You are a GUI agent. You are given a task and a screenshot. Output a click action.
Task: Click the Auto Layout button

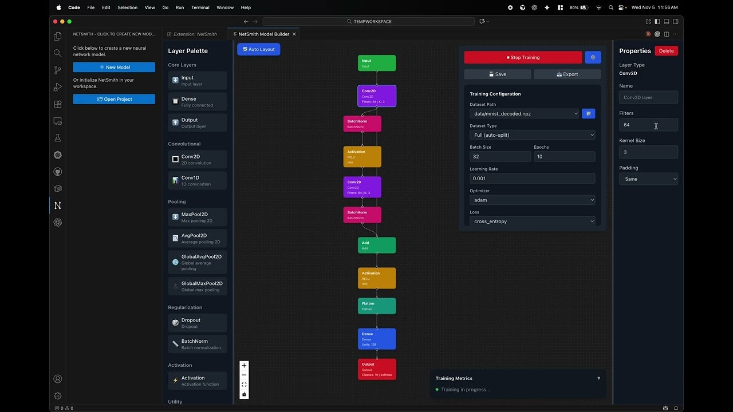click(259, 49)
